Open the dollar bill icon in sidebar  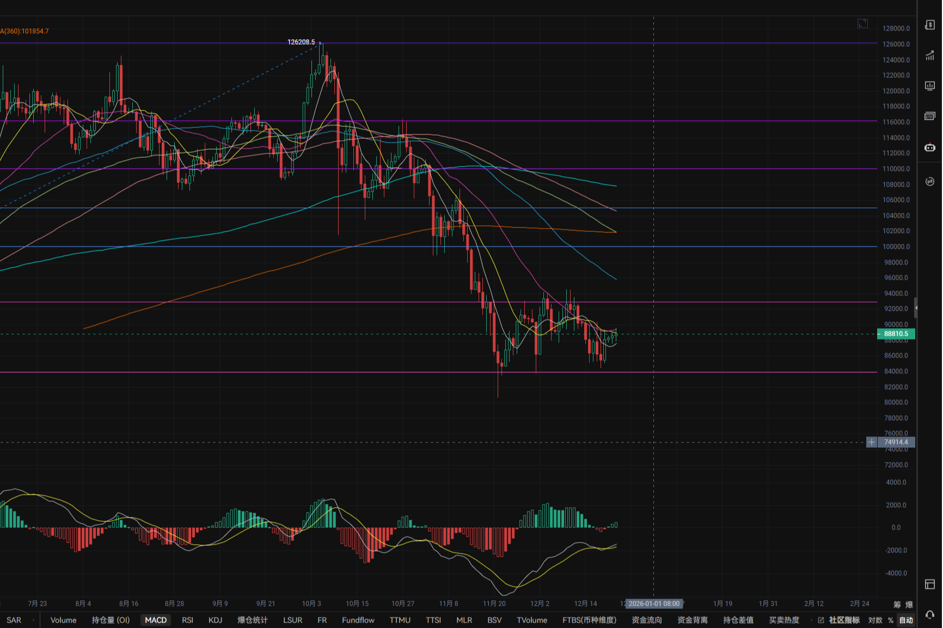pos(930,25)
